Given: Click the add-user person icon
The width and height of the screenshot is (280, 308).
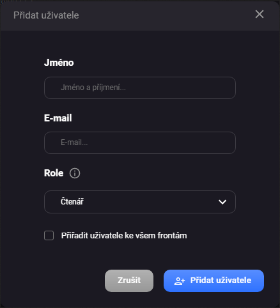Looking at the screenshot, I should click(x=180, y=281).
